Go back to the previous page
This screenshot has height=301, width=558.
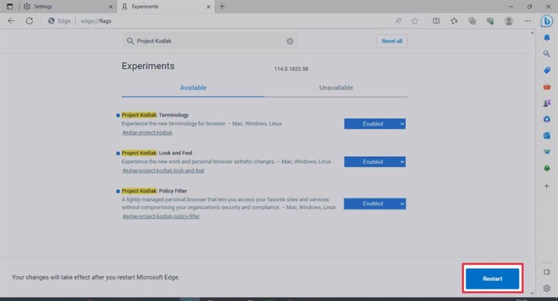[x=11, y=21]
